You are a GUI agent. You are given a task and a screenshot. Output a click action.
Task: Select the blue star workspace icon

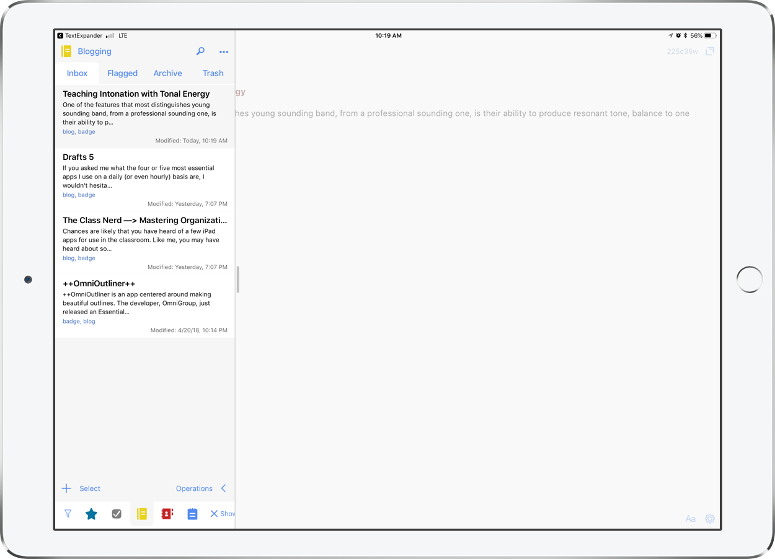click(x=91, y=514)
